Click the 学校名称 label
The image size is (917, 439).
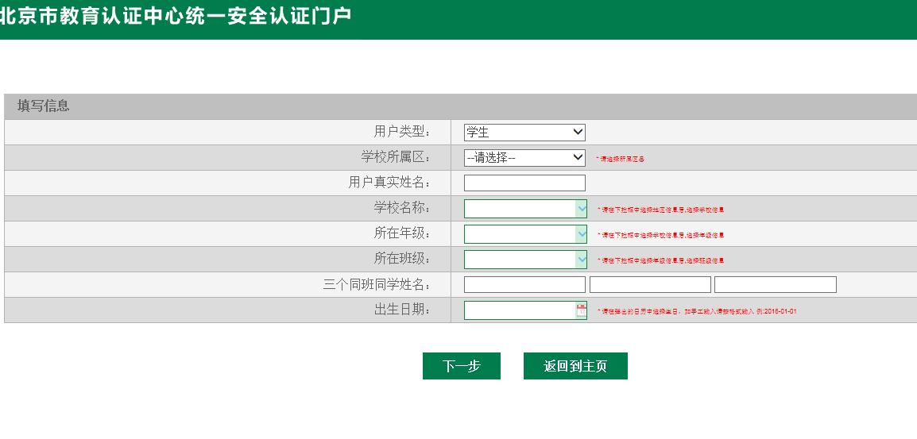(402, 208)
